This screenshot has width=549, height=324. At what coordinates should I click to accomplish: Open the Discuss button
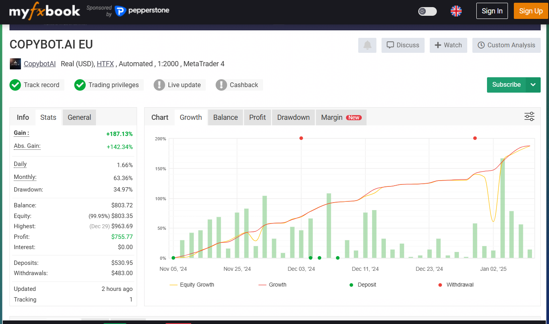tap(403, 45)
